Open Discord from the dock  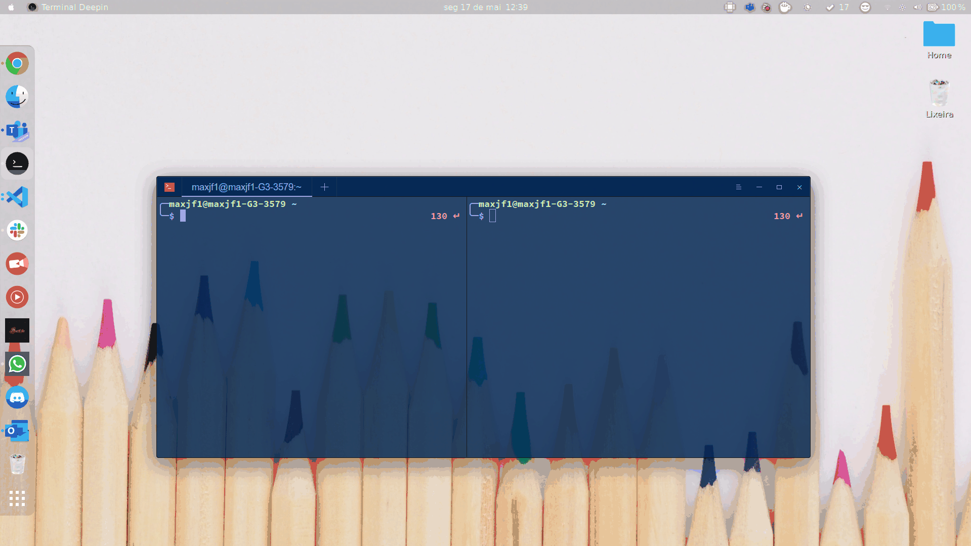[17, 397]
